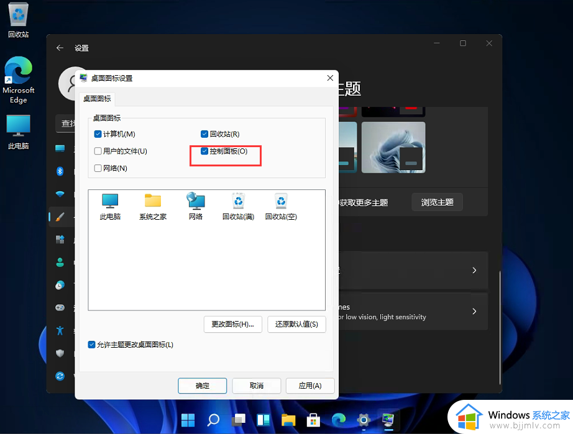The height and width of the screenshot is (434, 573).
Task: Select 系统之家 folder icon in preview list
Action: click(x=153, y=207)
